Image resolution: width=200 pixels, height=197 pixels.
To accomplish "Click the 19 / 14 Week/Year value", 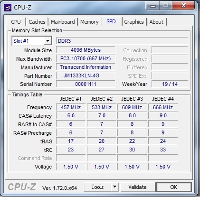I will [x=170, y=84].
